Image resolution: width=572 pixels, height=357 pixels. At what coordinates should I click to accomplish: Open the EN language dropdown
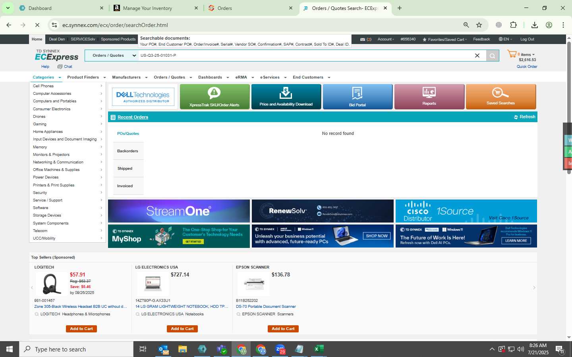pyautogui.click(x=505, y=39)
